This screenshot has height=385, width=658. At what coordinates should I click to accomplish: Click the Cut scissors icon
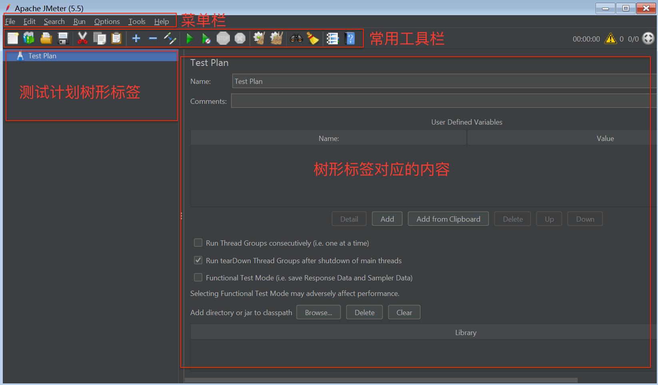pos(82,38)
